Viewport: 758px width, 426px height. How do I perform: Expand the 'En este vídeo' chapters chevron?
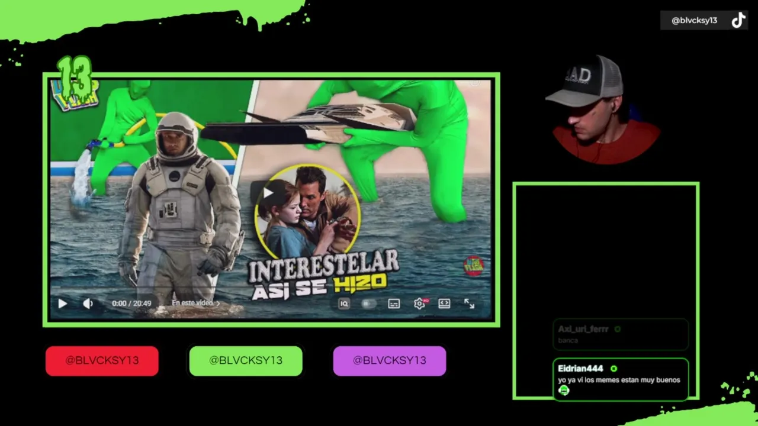(x=217, y=303)
